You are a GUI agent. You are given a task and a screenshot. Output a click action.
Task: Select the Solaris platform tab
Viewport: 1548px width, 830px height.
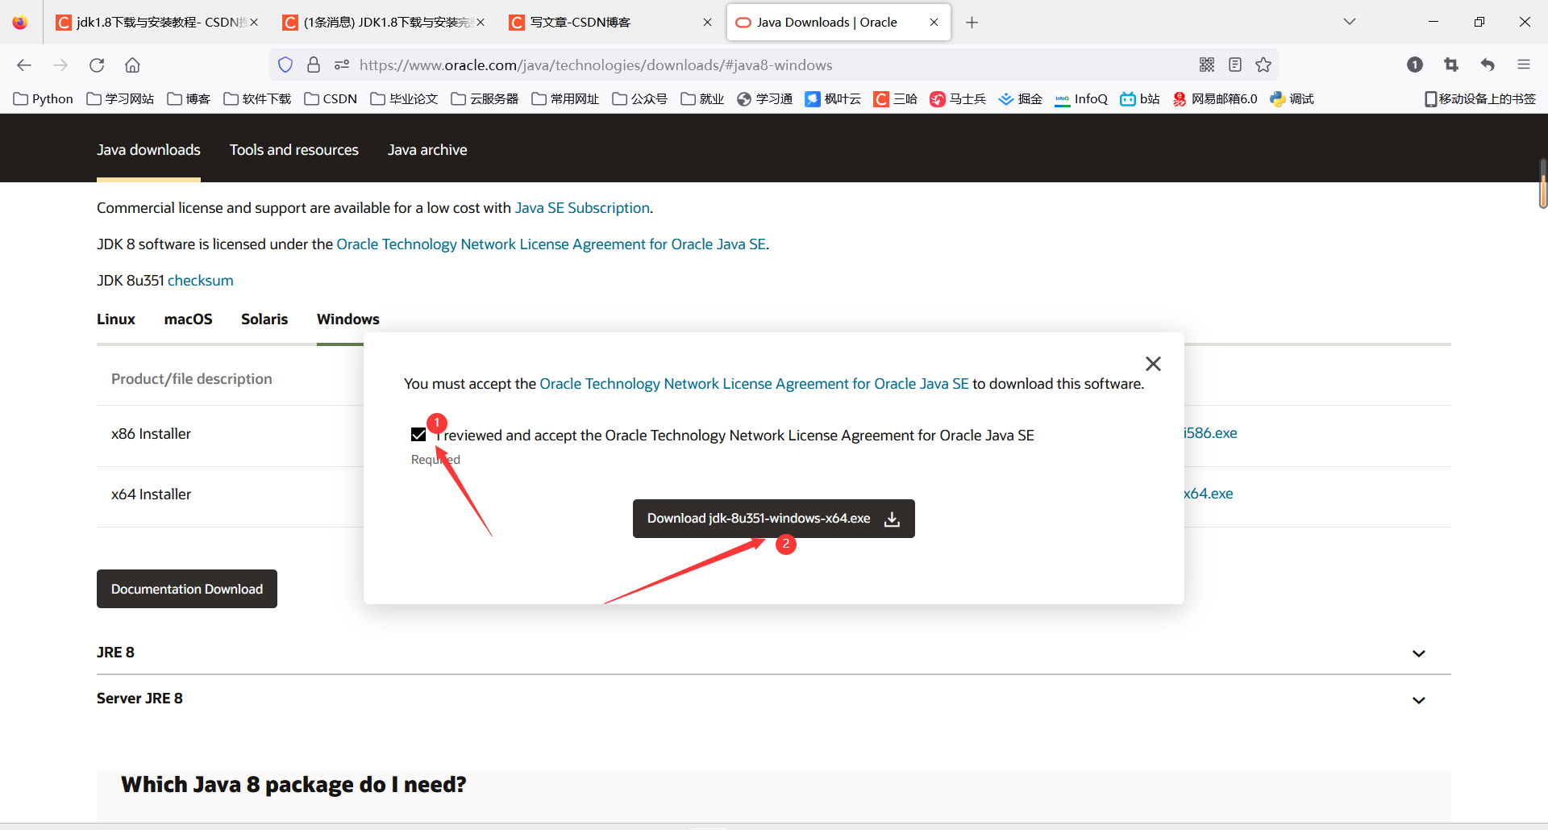pos(264,319)
